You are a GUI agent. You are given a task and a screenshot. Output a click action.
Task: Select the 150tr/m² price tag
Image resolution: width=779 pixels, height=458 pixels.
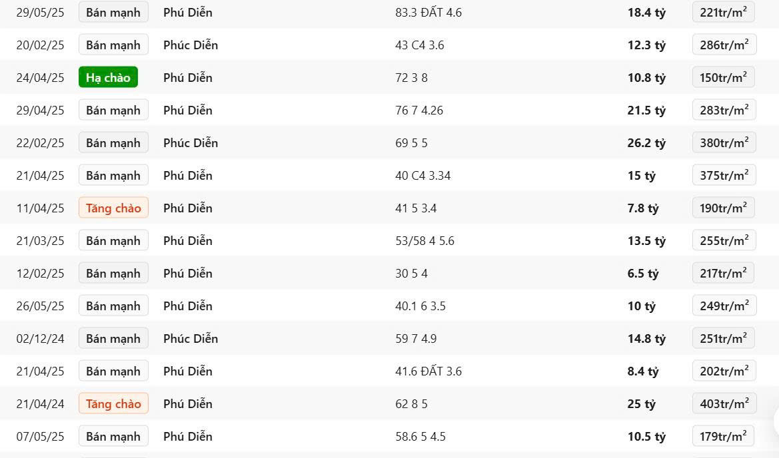tap(724, 77)
